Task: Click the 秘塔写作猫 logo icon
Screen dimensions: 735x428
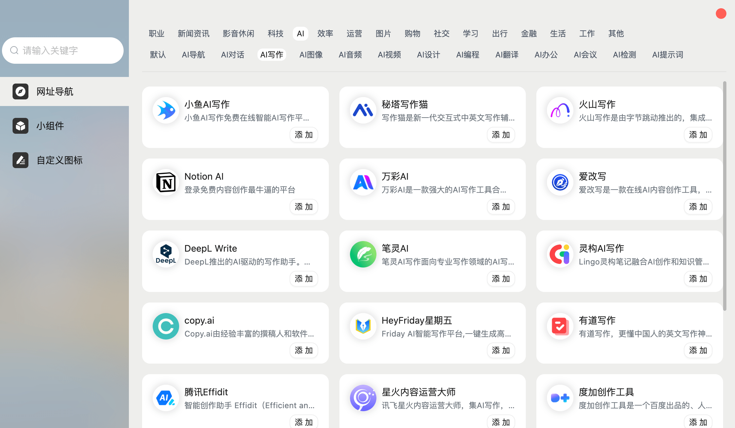Action: pos(363,110)
